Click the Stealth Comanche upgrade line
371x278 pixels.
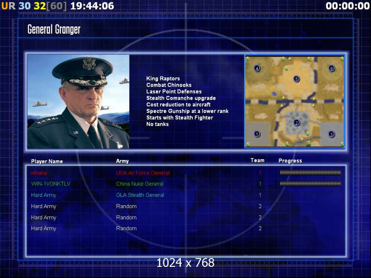click(181, 98)
